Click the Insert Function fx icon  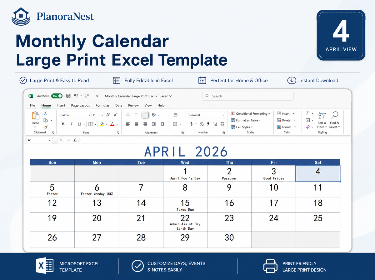pos(75,140)
